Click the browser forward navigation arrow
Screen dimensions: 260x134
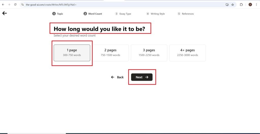[9, 5]
